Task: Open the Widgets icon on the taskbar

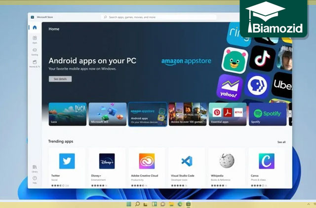Action: 154,204
